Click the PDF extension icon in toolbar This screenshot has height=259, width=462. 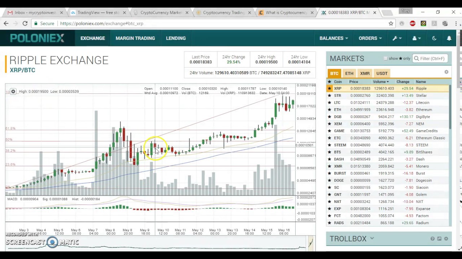tap(434, 23)
